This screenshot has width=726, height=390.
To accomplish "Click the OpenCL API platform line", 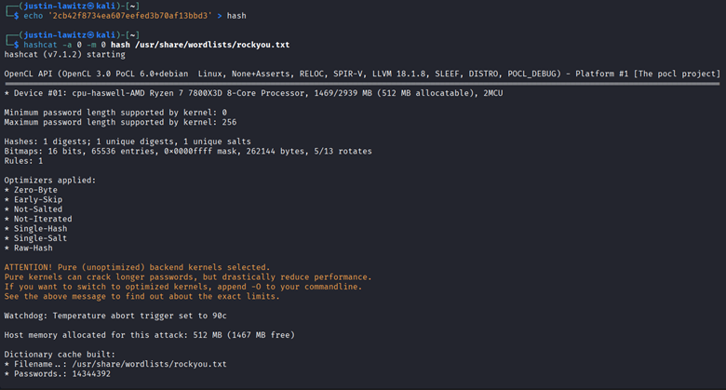I will click(361, 73).
